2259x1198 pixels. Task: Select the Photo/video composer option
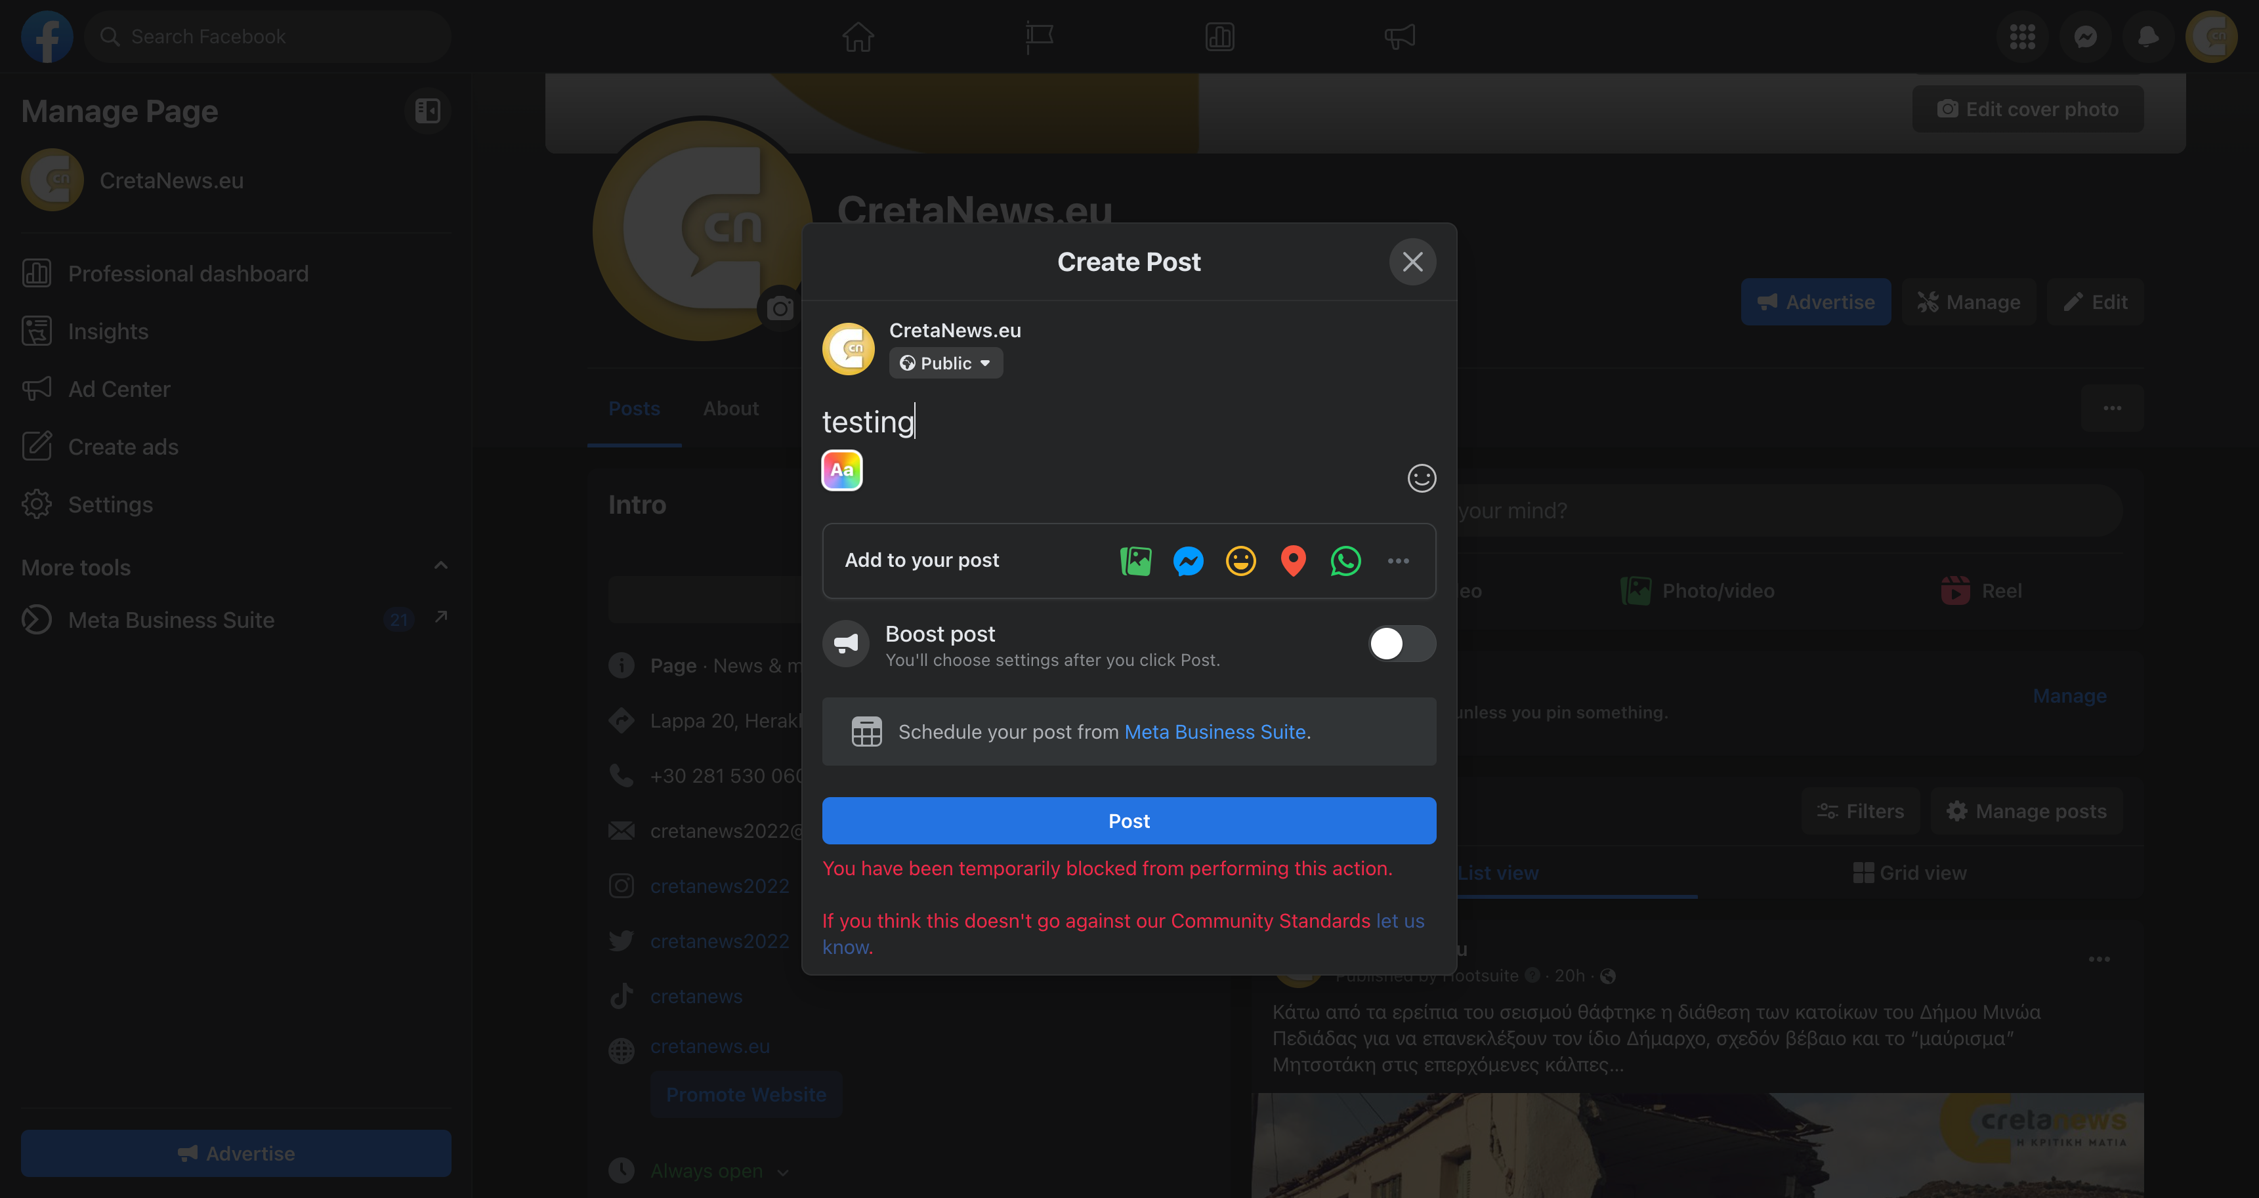pyautogui.click(x=1697, y=590)
